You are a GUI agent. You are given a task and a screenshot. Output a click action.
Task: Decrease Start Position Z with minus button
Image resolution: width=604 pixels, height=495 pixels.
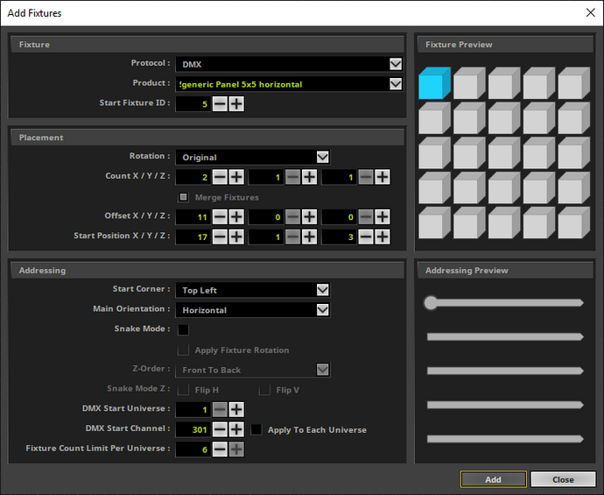tap(366, 237)
